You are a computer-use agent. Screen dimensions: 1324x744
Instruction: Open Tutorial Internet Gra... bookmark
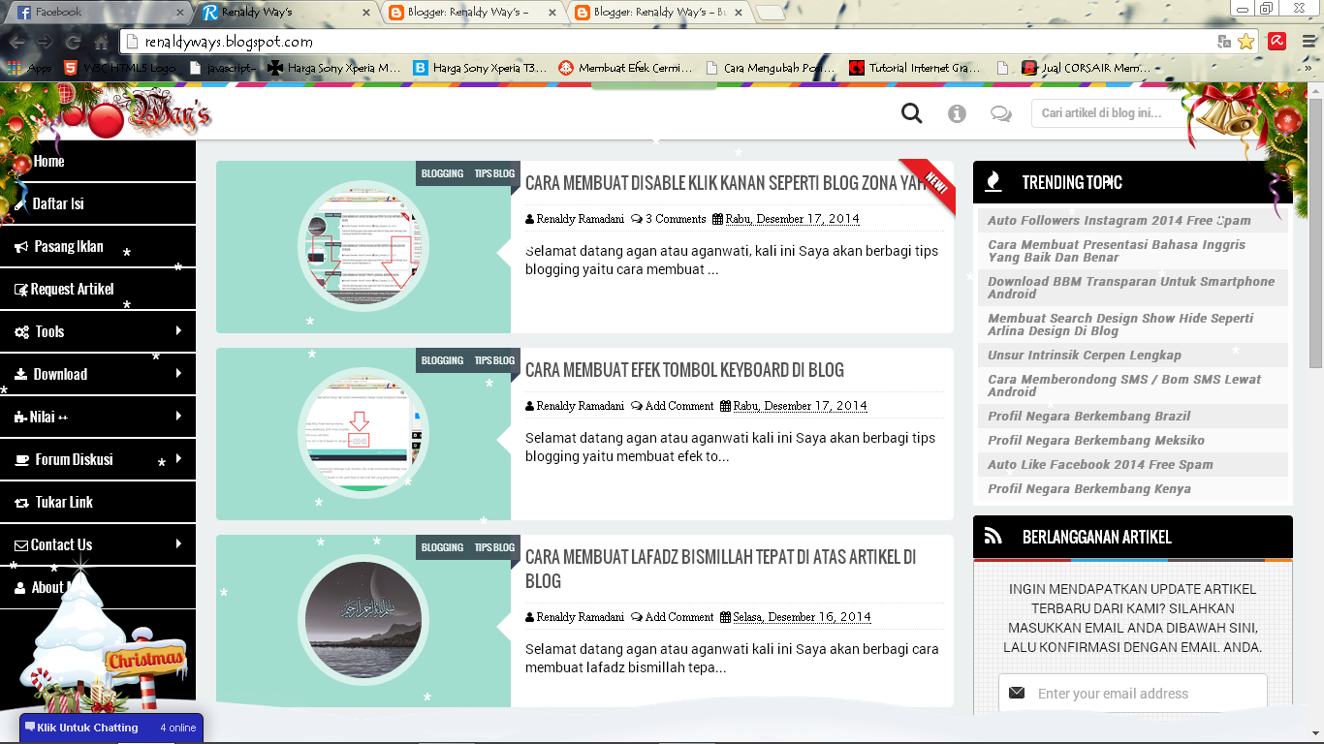coord(914,68)
